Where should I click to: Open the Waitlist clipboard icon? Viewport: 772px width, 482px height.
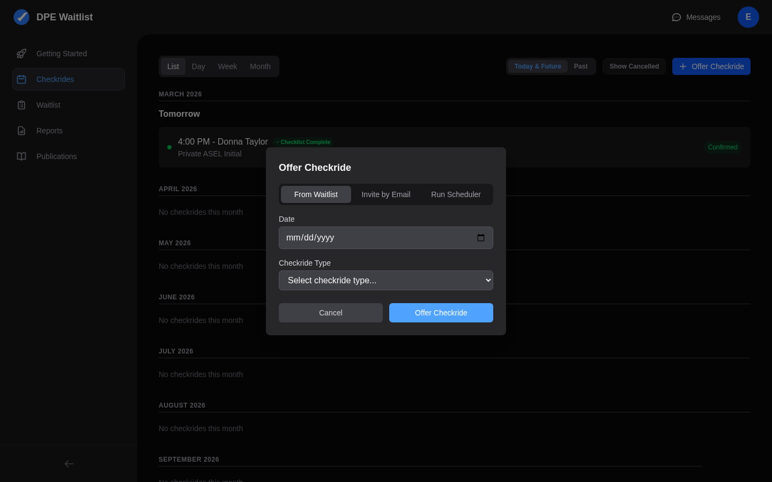pos(21,105)
